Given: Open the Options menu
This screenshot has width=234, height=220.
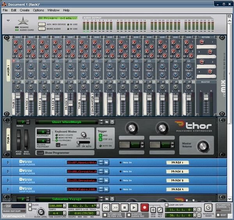Looking at the screenshot, I should [38, 10].
